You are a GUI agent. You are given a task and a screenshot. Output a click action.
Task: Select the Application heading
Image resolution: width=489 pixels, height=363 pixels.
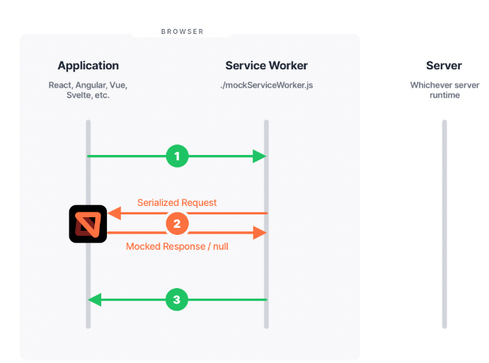coord(88,66)
